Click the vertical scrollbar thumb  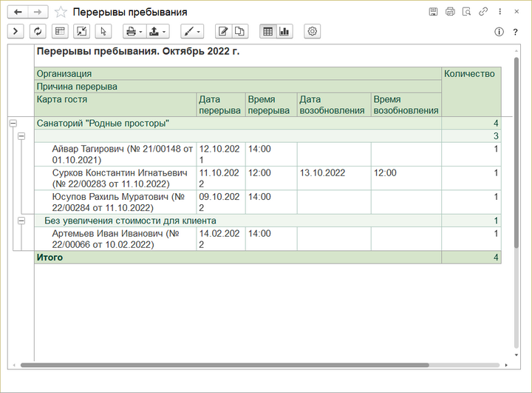(516, 152)
